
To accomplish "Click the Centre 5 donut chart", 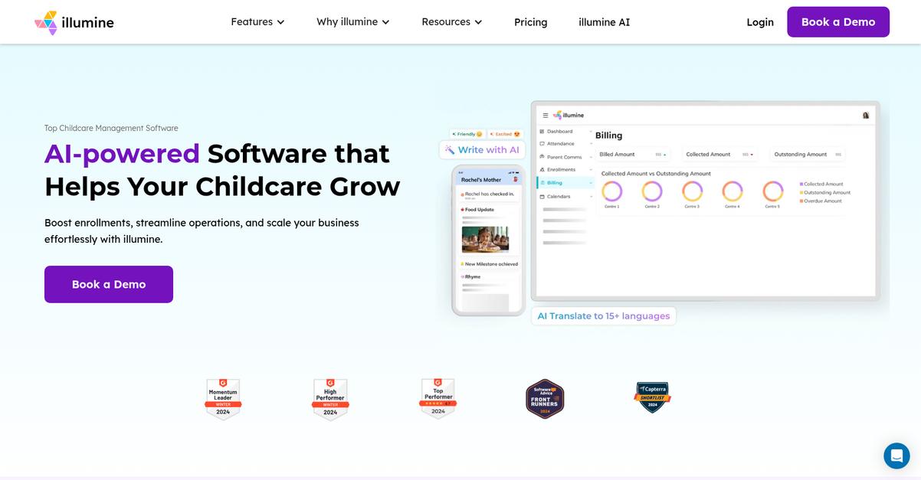I will 773,191.
